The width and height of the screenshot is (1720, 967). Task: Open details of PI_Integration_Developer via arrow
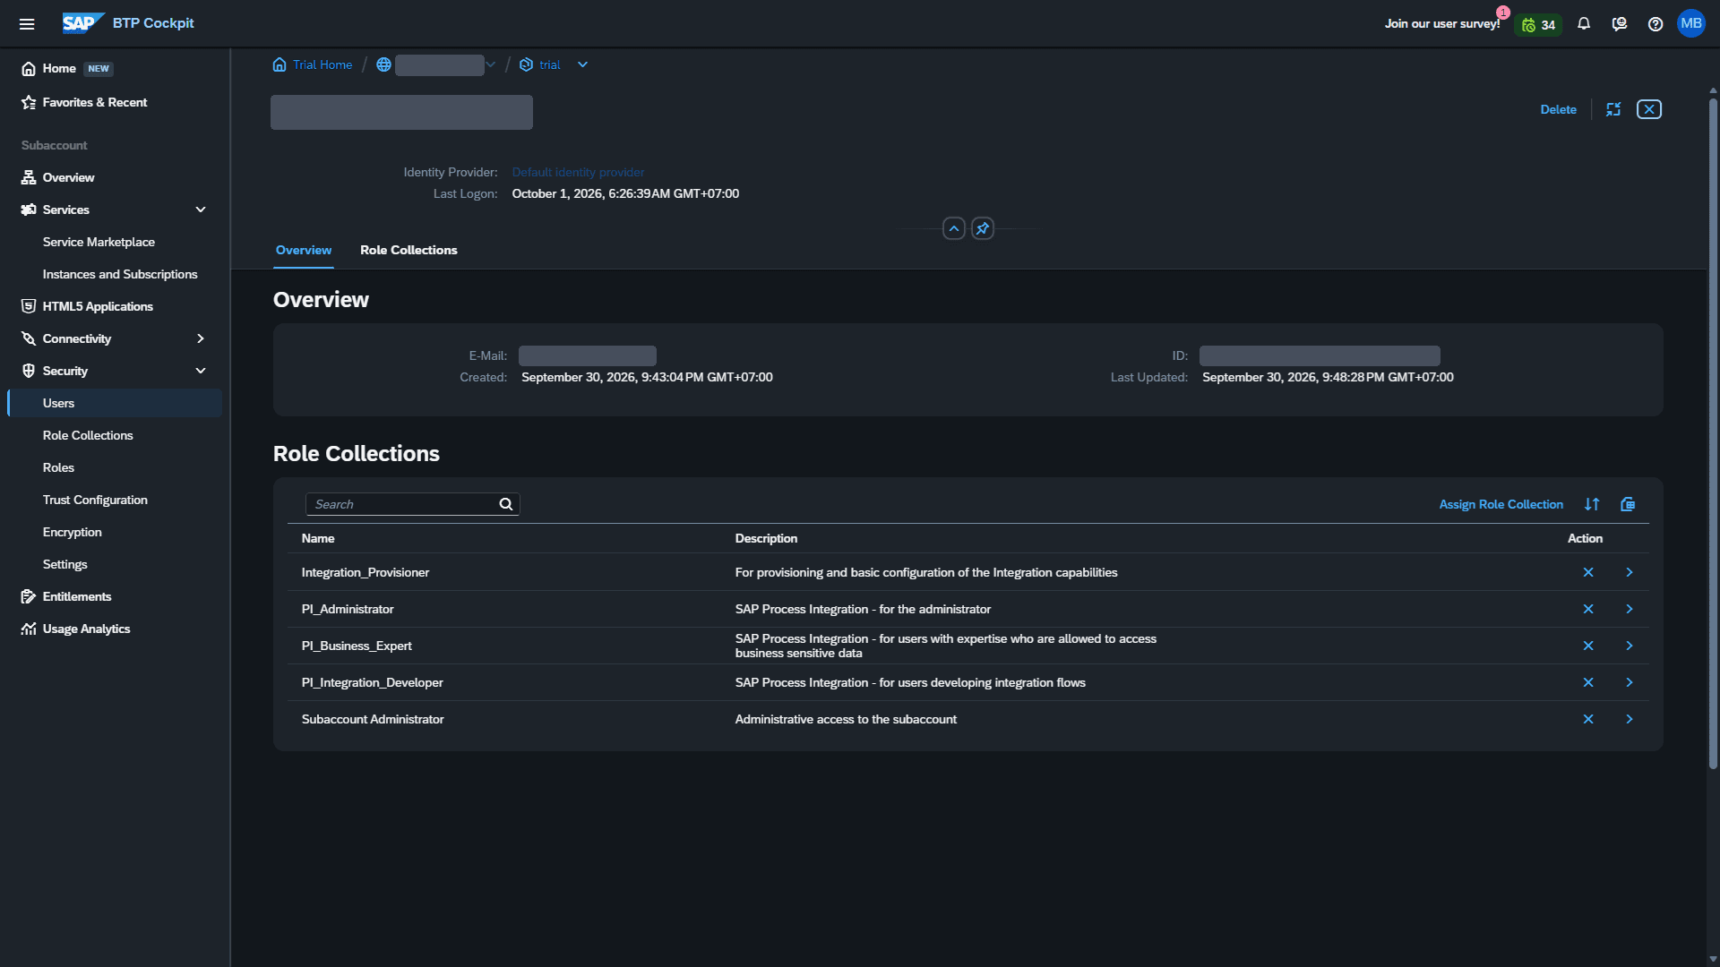[x=1630, y=682]
